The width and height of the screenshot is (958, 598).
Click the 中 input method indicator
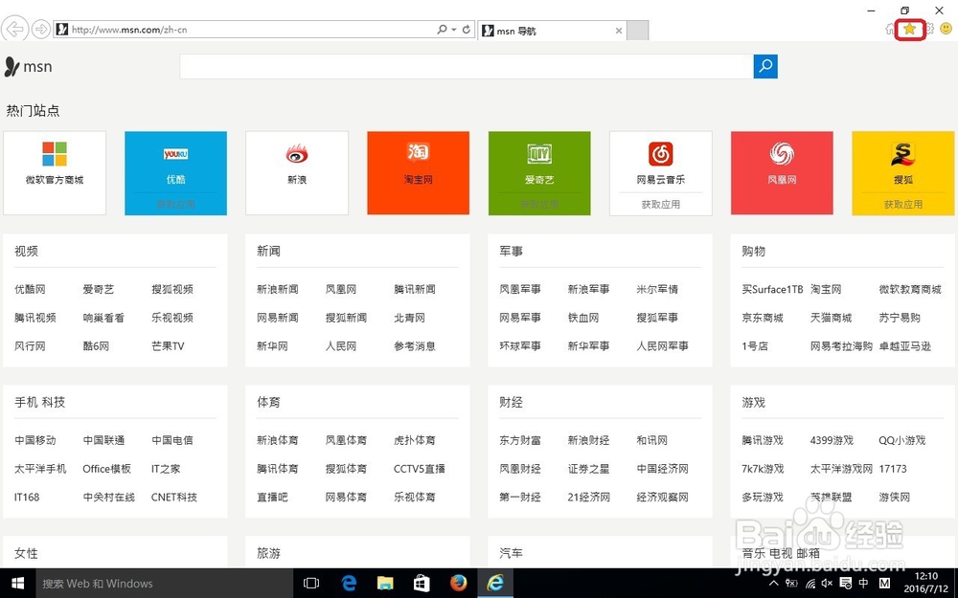pyautogui.click(x=863, y=584)
